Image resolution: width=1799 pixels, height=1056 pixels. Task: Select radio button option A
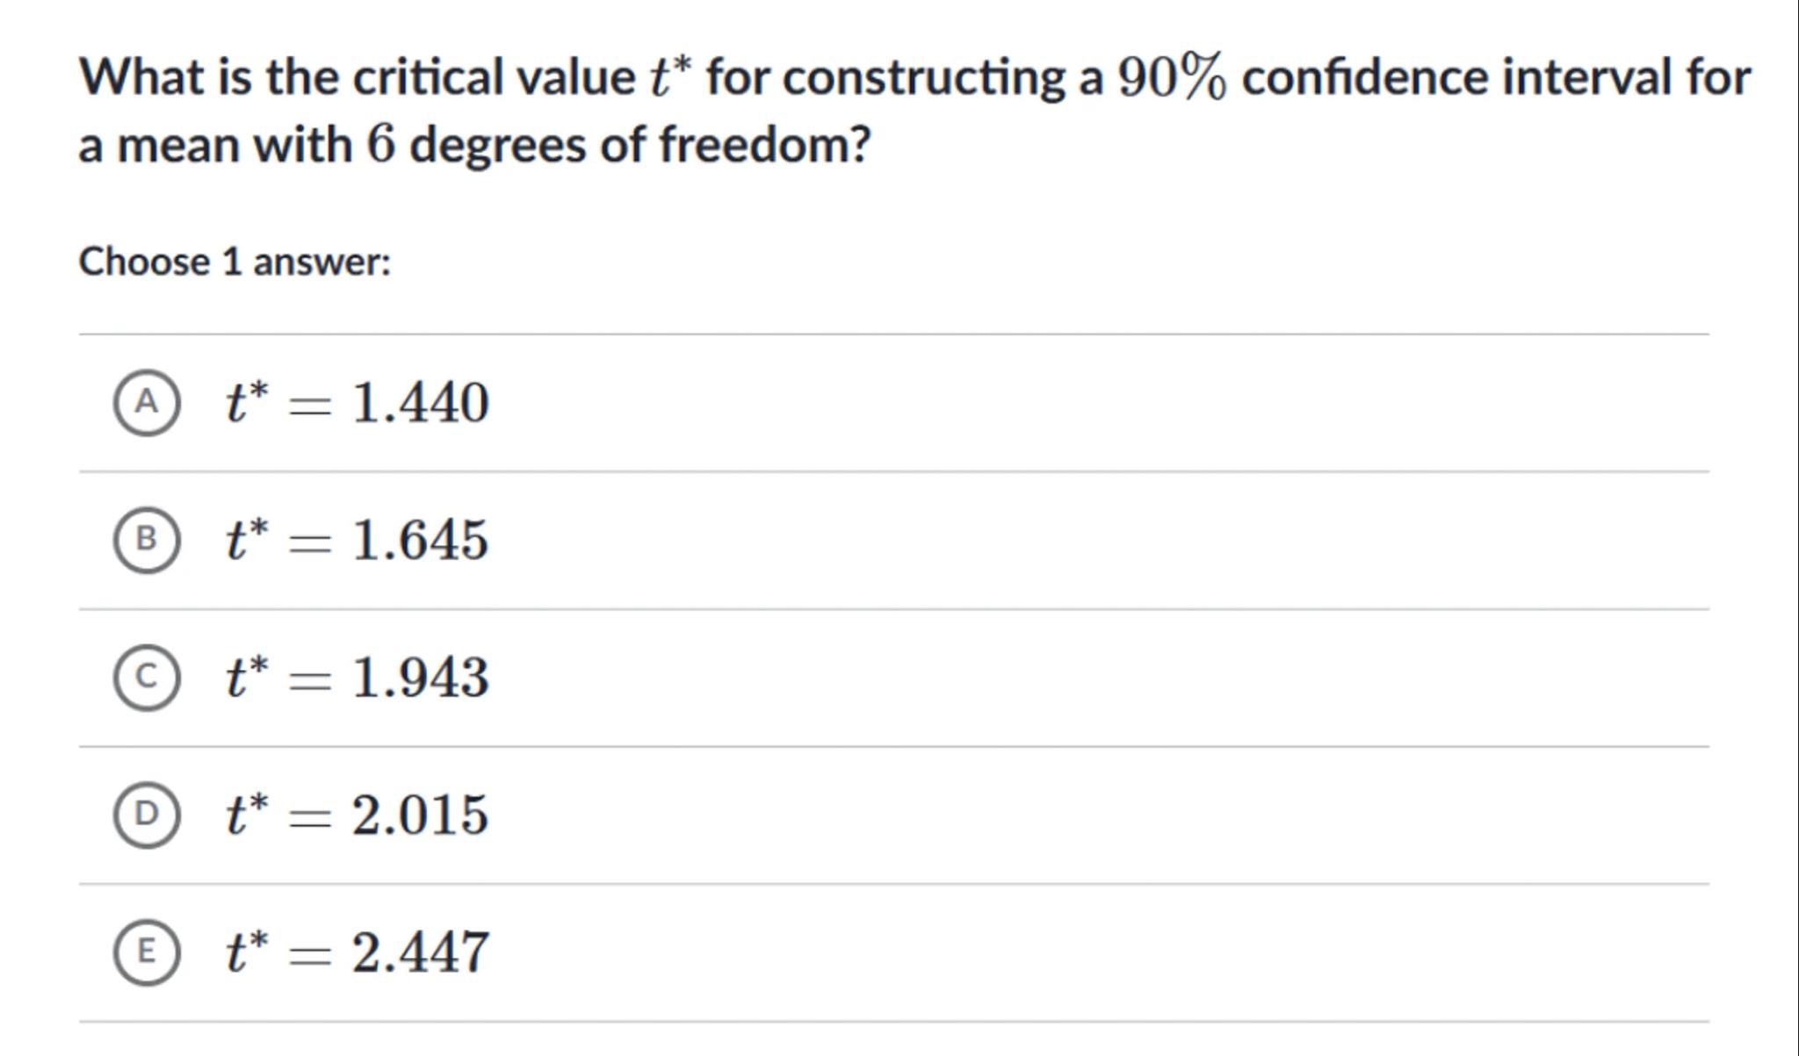point(147,402)
